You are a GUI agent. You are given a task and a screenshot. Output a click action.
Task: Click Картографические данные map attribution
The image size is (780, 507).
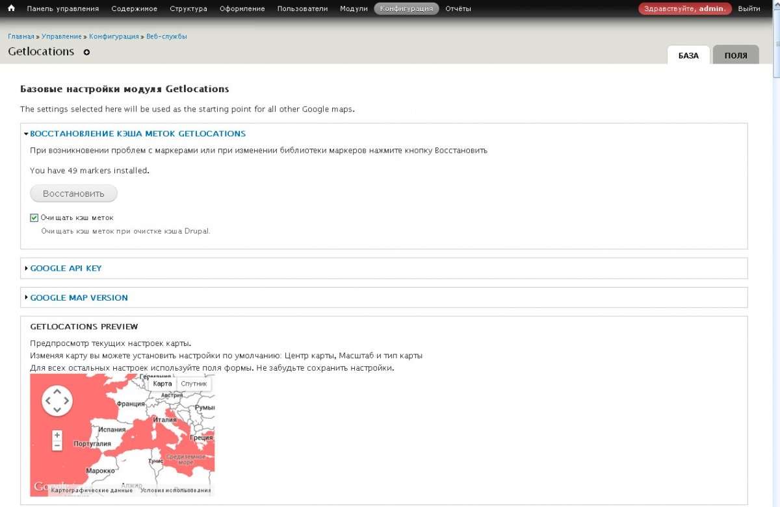[x=92, y=491]
